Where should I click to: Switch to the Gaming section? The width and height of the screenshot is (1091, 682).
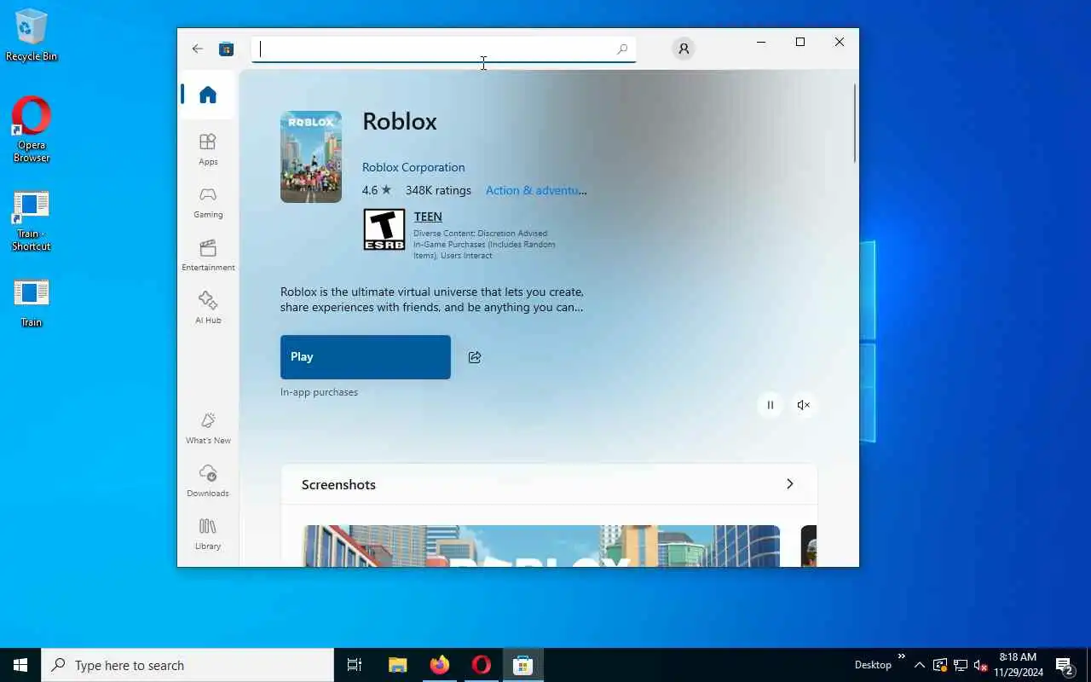(x=208, y=203)
